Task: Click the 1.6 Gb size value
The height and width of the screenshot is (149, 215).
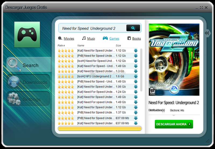Action: click(120, 76)
